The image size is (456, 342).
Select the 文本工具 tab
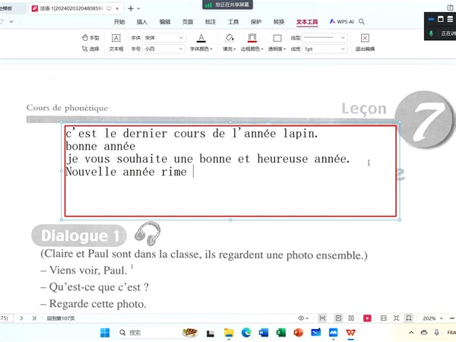pos(307,22)
